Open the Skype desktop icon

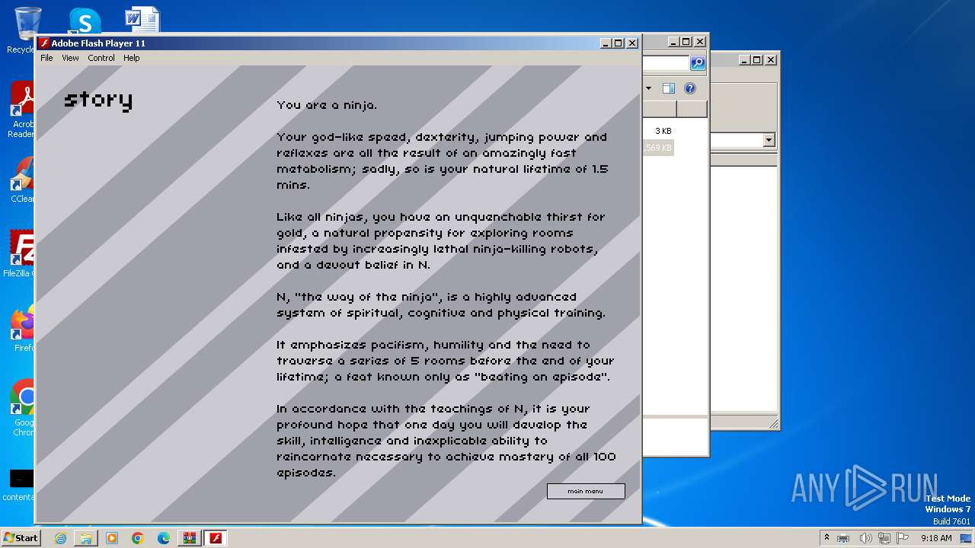pos(85,21)
